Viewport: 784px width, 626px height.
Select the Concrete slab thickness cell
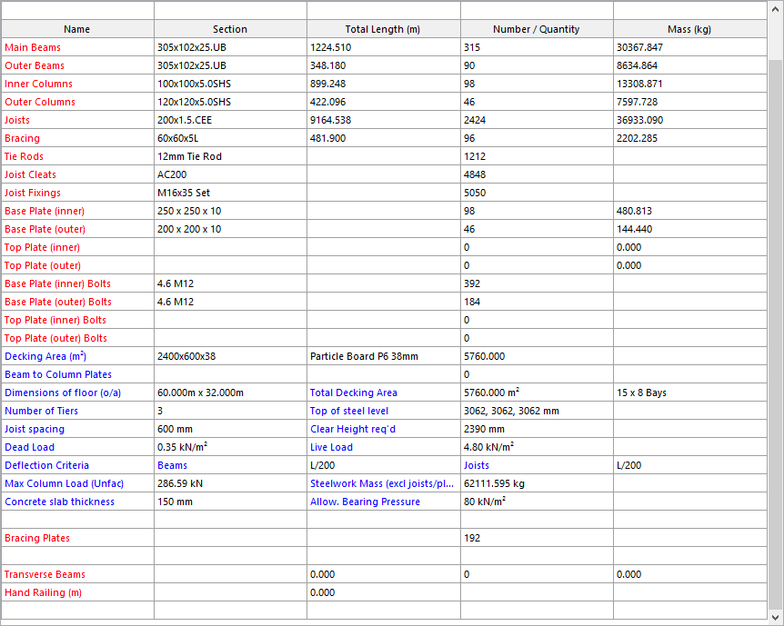(x=77, y=502)
